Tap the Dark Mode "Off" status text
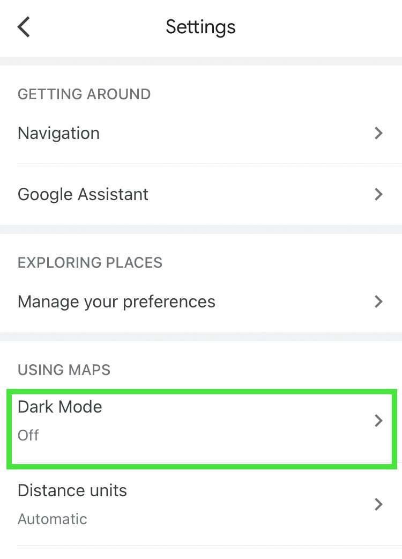Image resolution: width=402 pixels, height=559 pixels. 28,435
